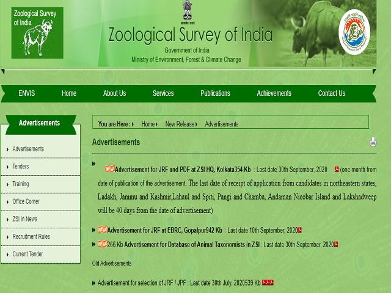Click the Government of India emblem
Image resolution: width=391 pixels, height=293 pixels.
(x=188, y=12)
